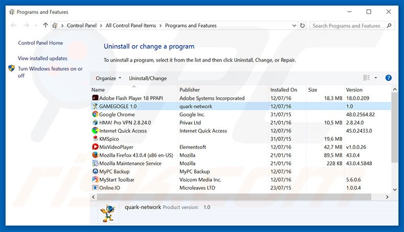Click the Microleaves LTD publisher cell

pyautogui.click(x=197, y=188)
